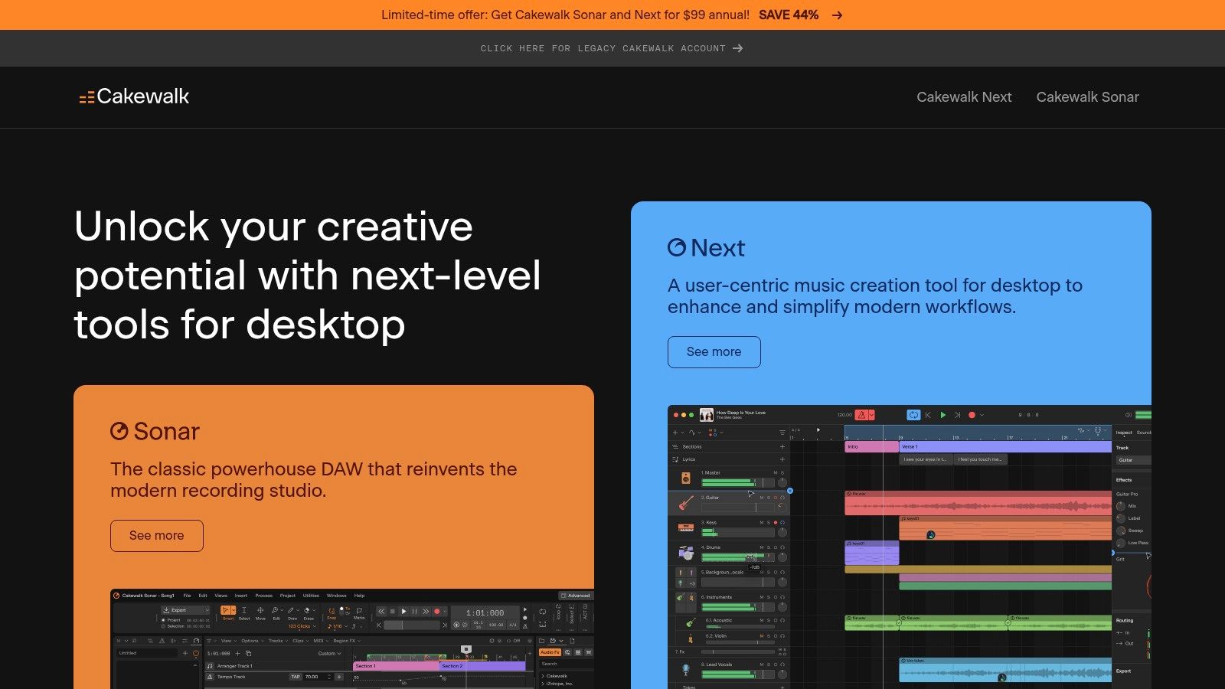
Task: Click the Master track pan knob
Action: pos(782,482)
